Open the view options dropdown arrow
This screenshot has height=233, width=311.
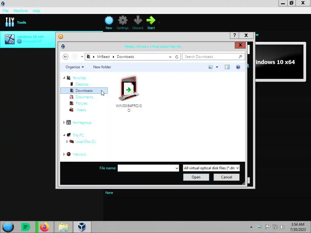tap(217, 67)
